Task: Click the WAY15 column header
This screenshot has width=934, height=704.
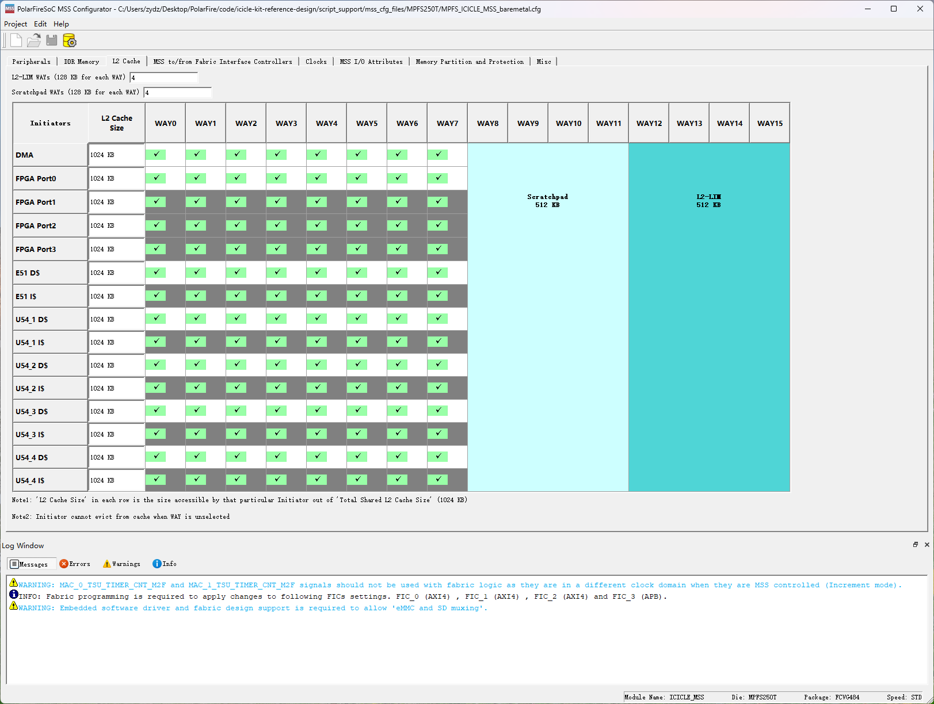Action: (x=770, y=123)
